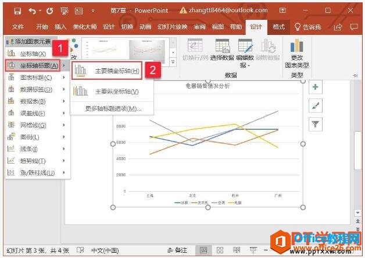365x258 pixels.
Task: Open the 数据标签(D) submenu
Action: pyautogui.click(x=37, y=89)
